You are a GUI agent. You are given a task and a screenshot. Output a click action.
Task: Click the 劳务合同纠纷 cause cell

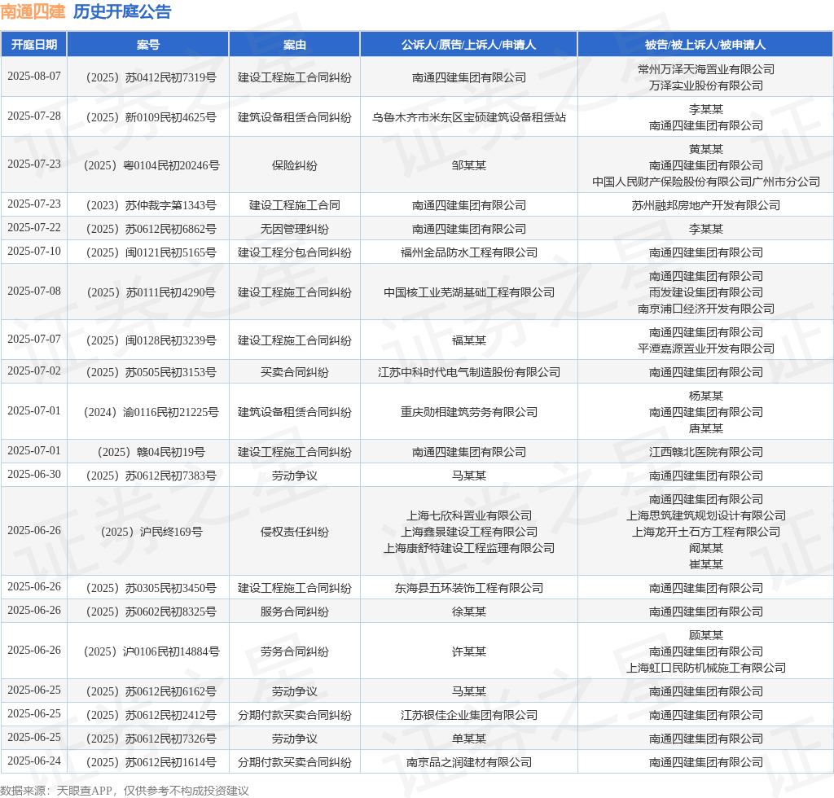click(295, 651)
